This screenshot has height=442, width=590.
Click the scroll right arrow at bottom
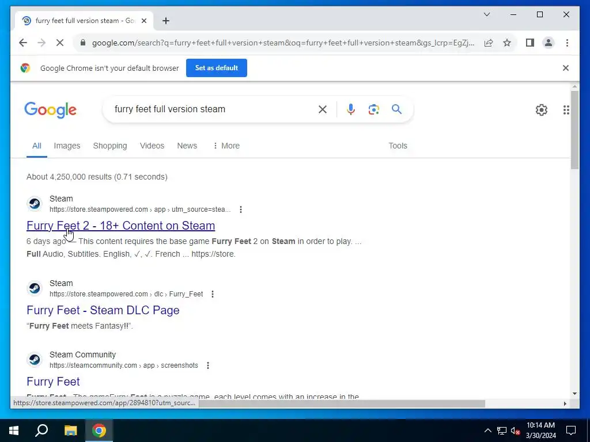[x=565, y=403]
